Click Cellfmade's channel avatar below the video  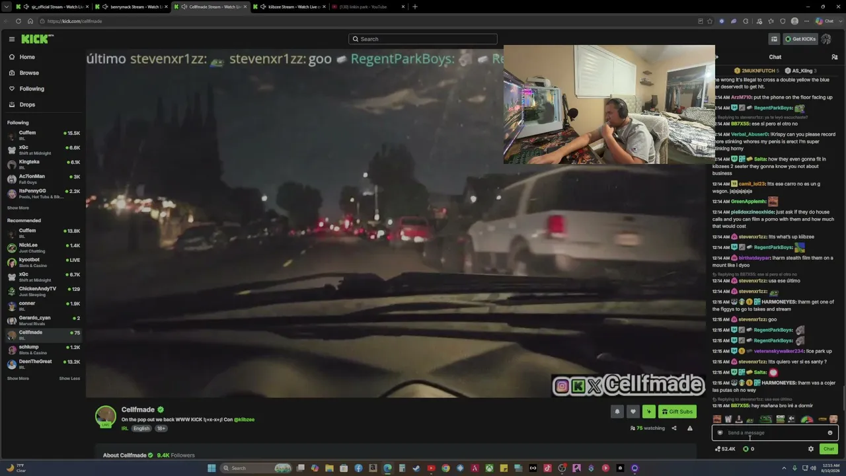(x=106, y=416)
